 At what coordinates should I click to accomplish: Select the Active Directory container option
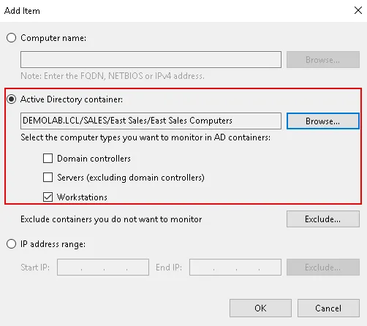tap(11, 99)
